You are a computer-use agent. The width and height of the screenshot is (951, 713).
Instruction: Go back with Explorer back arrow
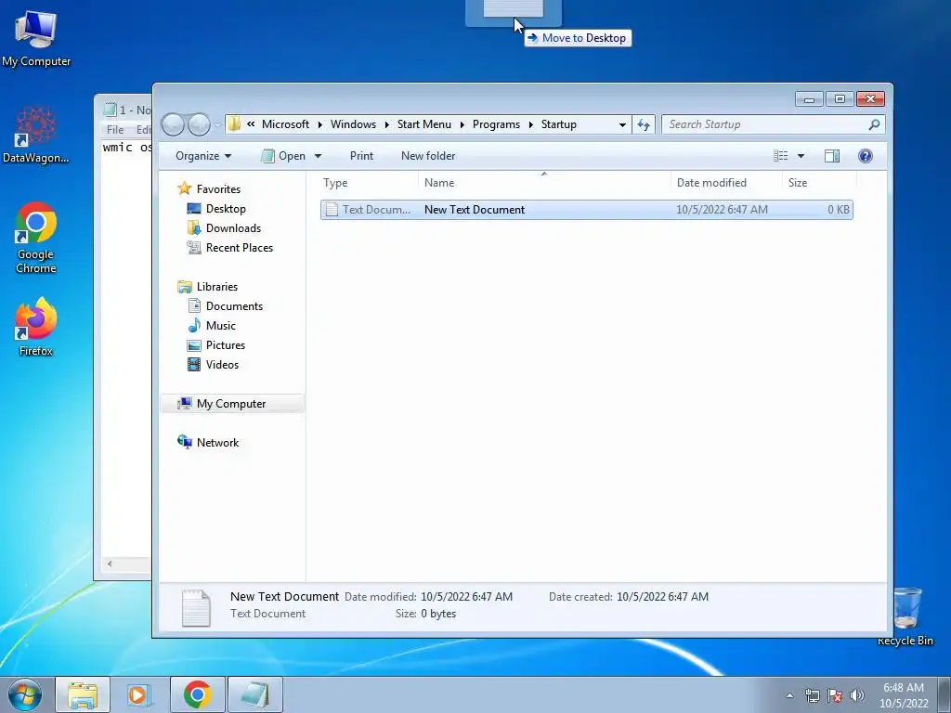(173, 125)
